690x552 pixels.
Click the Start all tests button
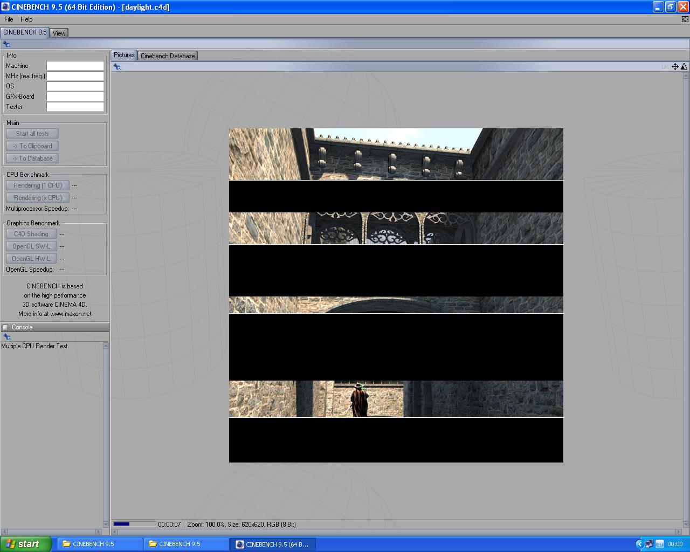32,134
